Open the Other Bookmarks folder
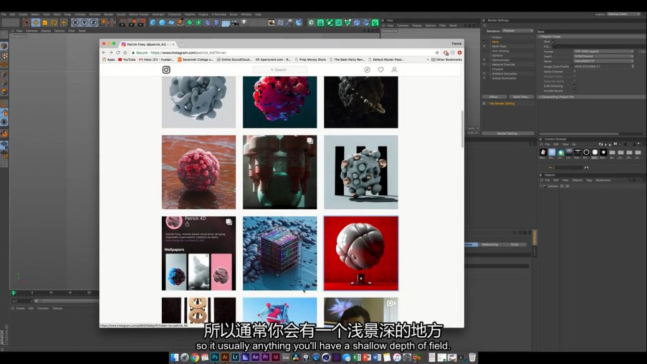 coord(447,59)
